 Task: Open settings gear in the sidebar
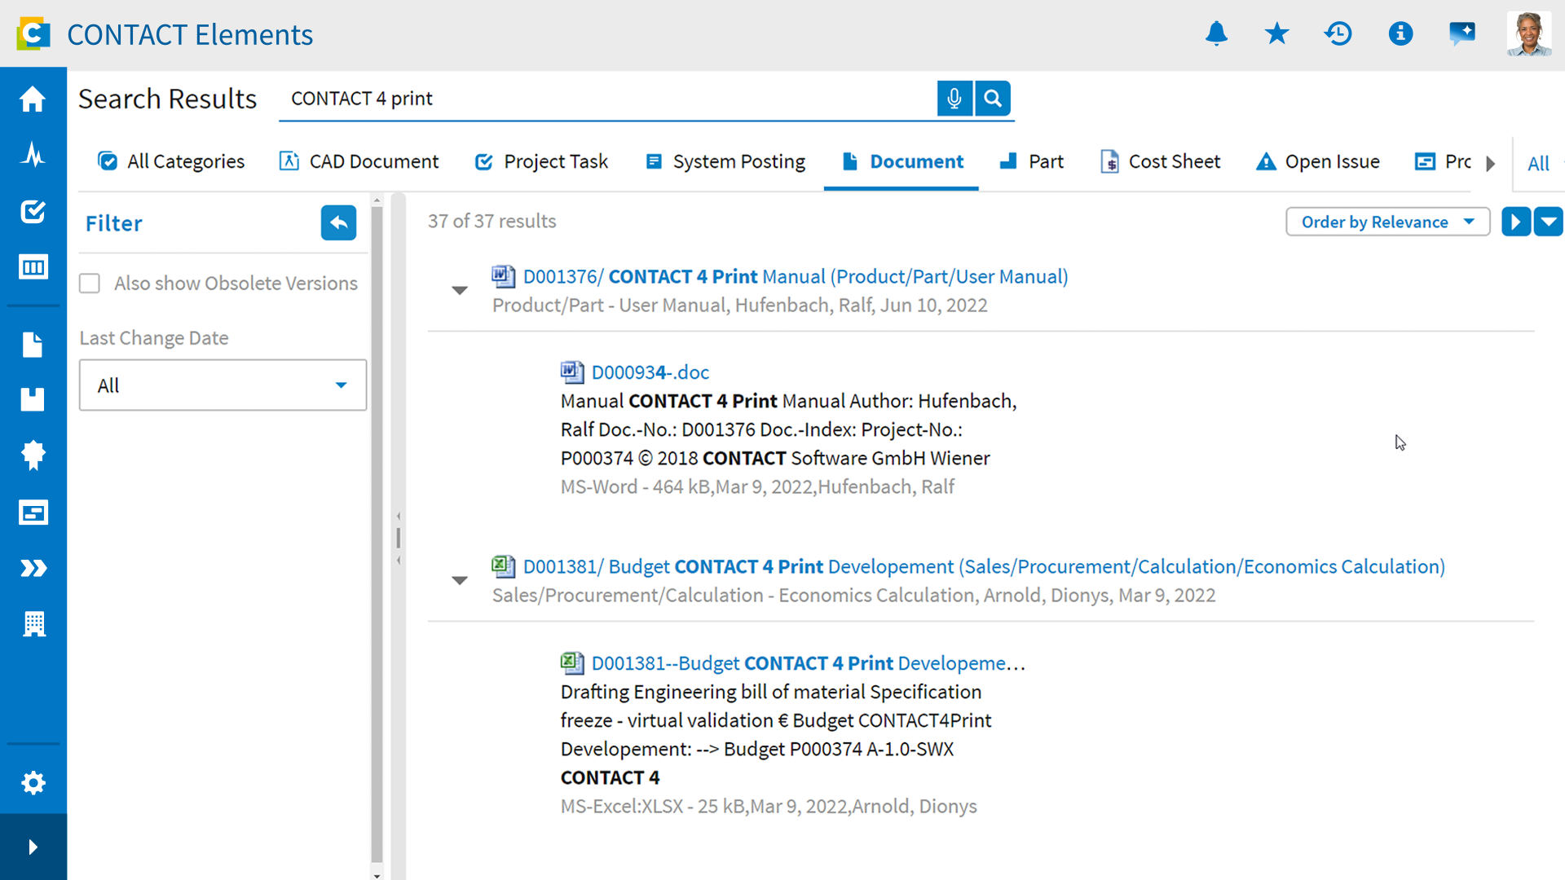[33, 783]
